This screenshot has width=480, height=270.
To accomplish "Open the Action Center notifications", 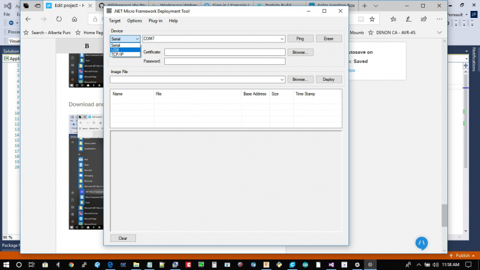I will coord(468,264).
